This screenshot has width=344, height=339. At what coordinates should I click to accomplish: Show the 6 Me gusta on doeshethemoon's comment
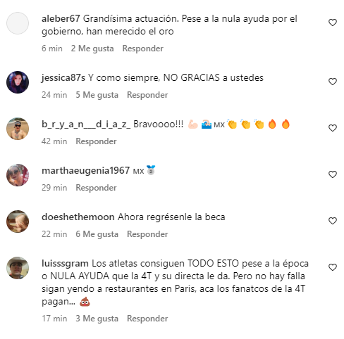pyautogui.click(x=97, y=234)
